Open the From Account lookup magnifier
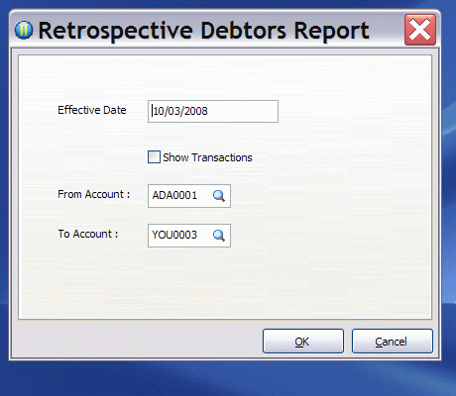Viewport: 456px width, 396px height. point(219,196)
